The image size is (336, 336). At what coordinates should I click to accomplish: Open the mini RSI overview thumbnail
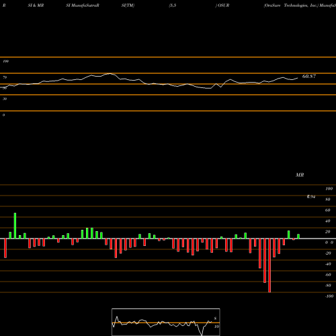coord(166,322)
